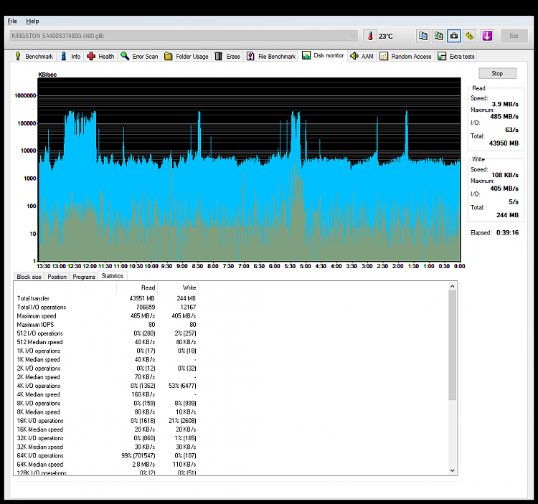
Task: Click the thermometer temperature icon
Action: (370, 36)
